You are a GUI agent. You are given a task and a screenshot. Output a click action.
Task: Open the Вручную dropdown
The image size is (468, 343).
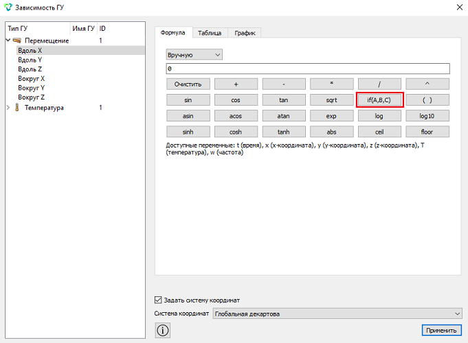(194, 55)
